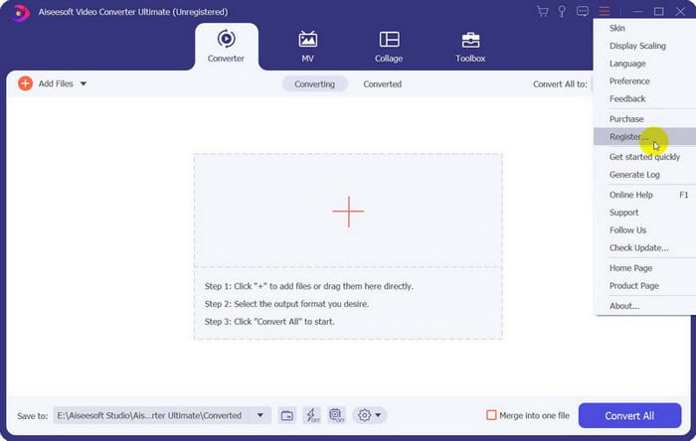
Task: Click the large plus to add files
Action: [348, 212]
